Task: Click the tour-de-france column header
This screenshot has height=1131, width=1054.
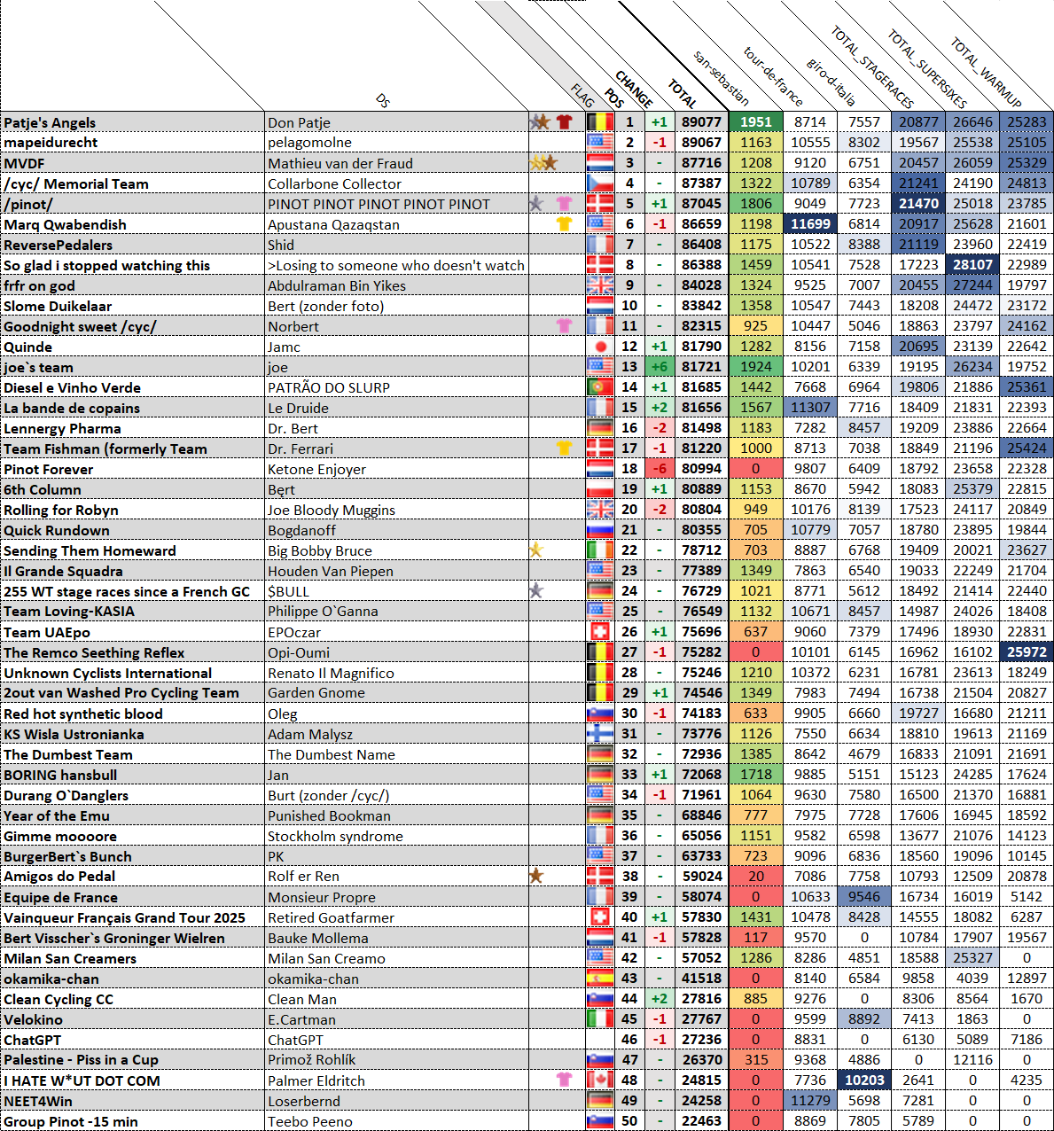Action: coord(773,76)
